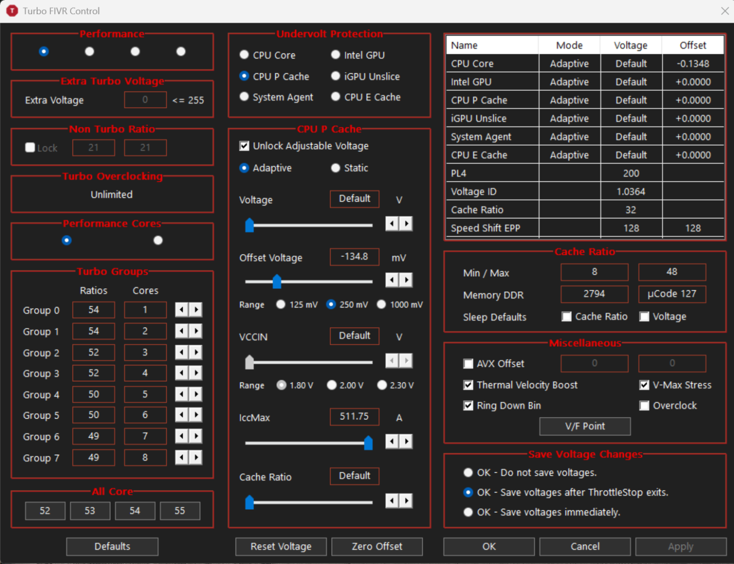Increase IccMax with its right arrow
The height and width of the screenshot is (564, 734).
tap(406, 442)
